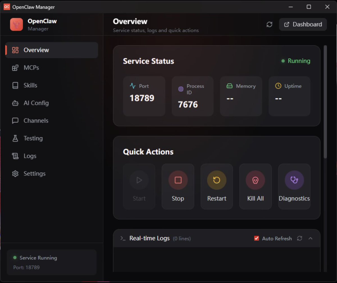
Task: Click the Memory drive icon
Action: point(229,86)
